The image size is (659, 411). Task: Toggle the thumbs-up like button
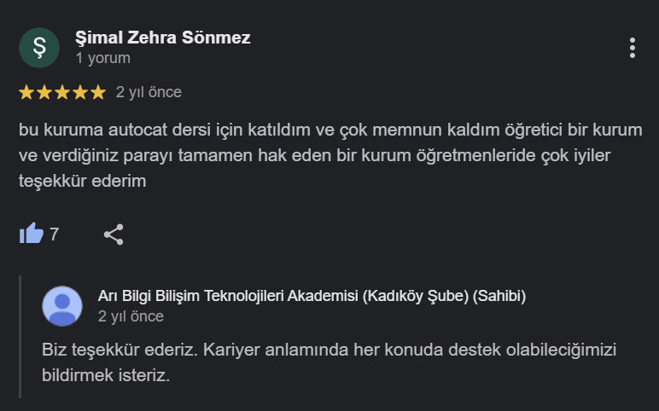[32, 234]
